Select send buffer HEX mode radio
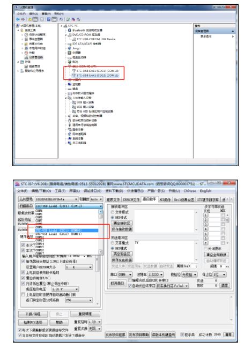This screenshot has width=252, height=349. coord(113,248)
